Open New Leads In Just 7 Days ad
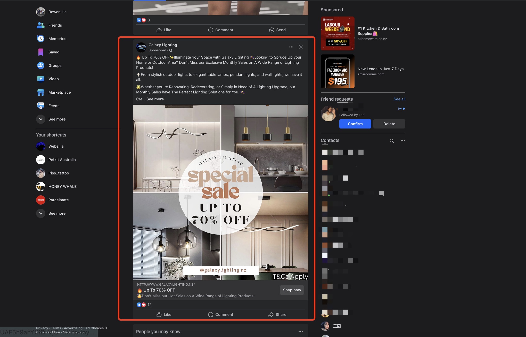 (x=381, y=69)
